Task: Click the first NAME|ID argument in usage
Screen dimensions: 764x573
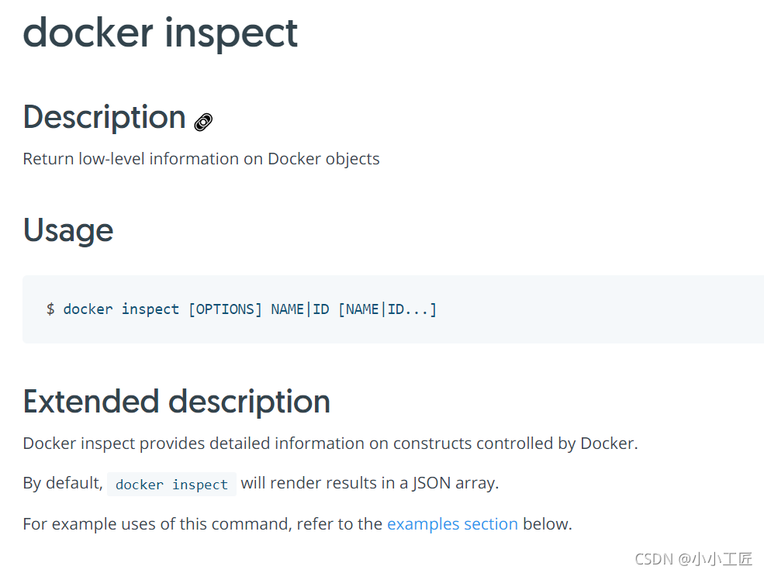Action: pos(300,309)
